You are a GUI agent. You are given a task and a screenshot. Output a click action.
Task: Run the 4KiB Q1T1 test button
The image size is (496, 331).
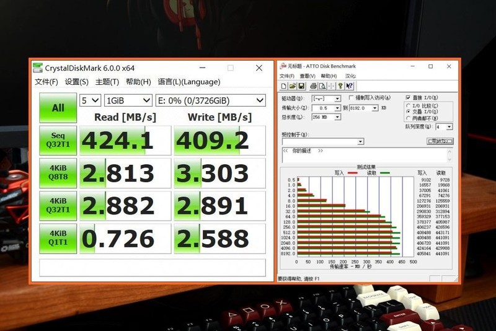58,238
